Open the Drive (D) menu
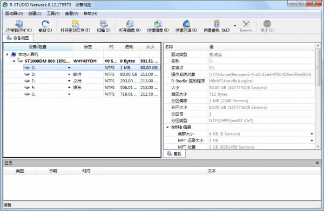 click(x=14, y=13)
